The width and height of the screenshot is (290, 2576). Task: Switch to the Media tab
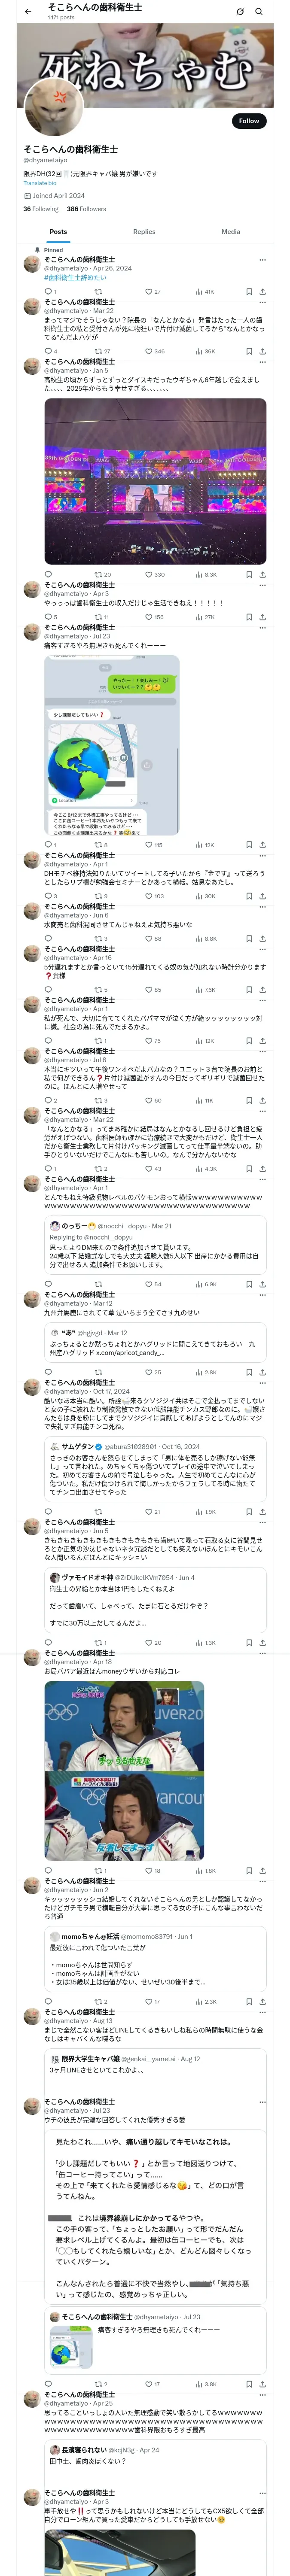[230, 232]
